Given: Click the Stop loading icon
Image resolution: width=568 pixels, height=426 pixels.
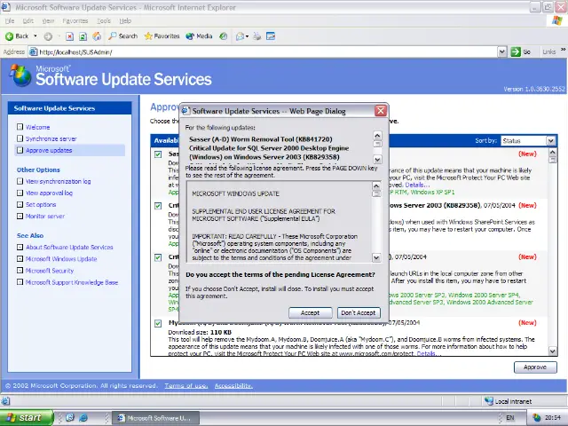Looking at the screenshot, I should [x=69, y=36].
